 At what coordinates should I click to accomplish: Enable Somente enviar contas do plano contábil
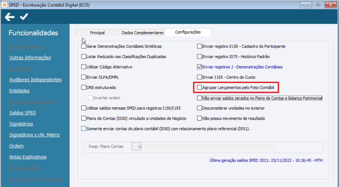(83, 128)
